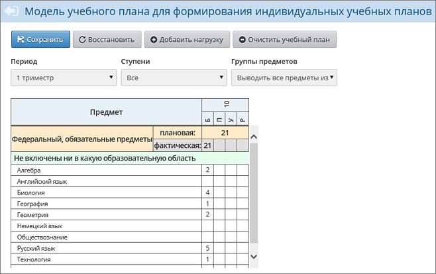Click the scrollbar up arrow in table
436x274 pixels.
(x=254, y=137)
